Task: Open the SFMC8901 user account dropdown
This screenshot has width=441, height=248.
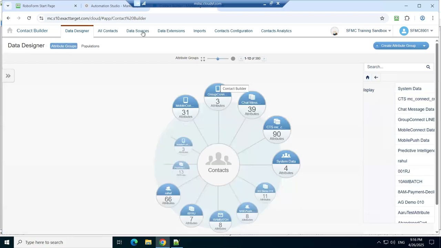Action: click(x=416, y=31)
